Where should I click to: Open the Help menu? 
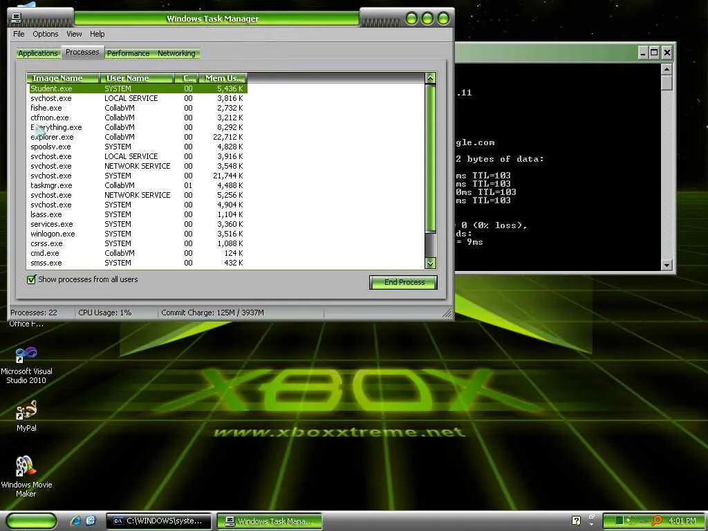coord(97,34)
